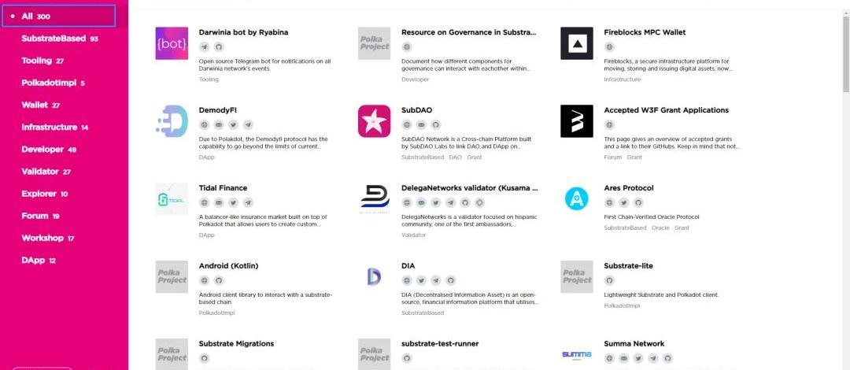850x370 pixels.
Task: Open DIA's GitHub icon
Action: click(x=450, y=280)
